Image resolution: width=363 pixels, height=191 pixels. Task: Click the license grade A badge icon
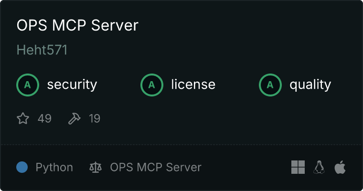tap(152, 85)
